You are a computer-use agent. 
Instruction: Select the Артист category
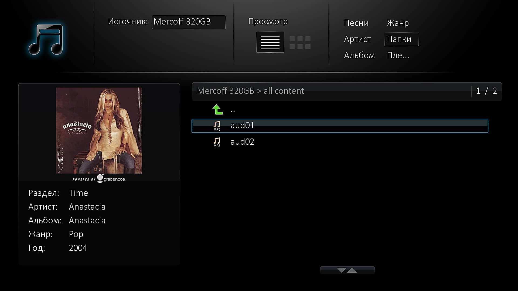tap(357, 39)
